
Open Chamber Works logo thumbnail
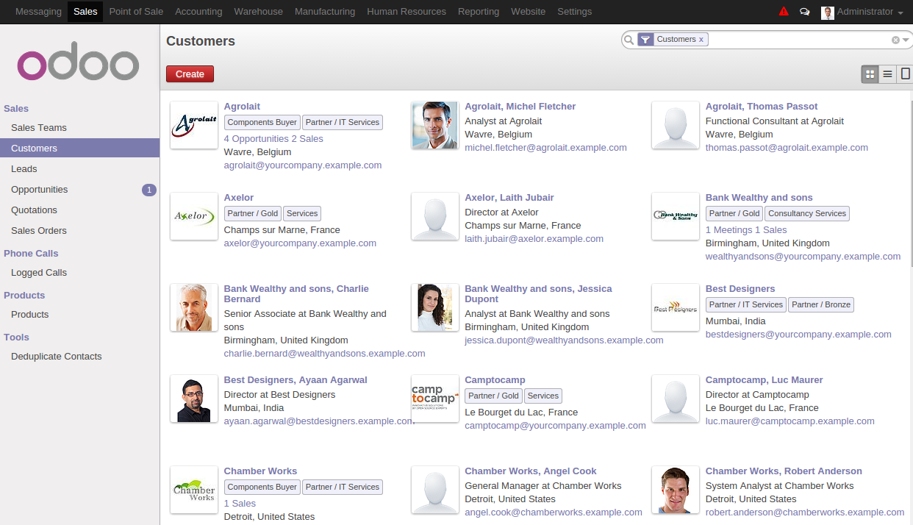[x=194, y=490]
